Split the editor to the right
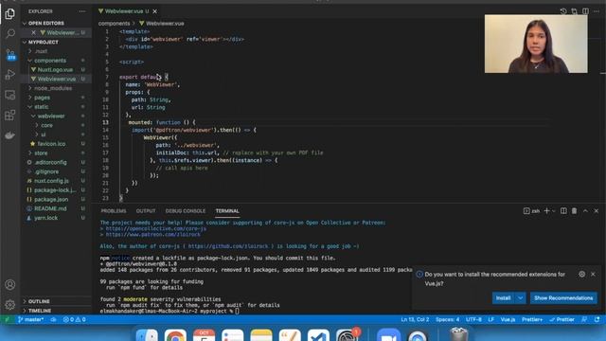Image resolution: width=606 pixels, height=341 pixels. [585, 11]
